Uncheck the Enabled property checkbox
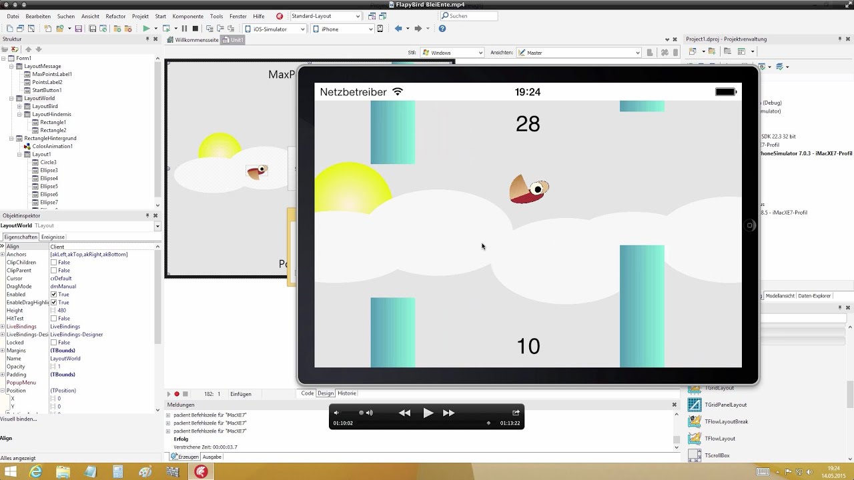The height and width of the screenshot is (480, 854). [53, 294]
